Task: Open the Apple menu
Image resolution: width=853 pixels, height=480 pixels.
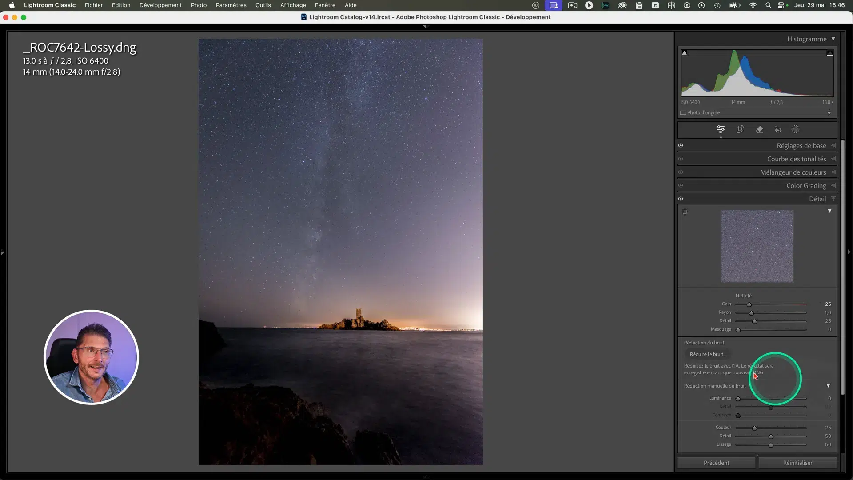Action: click(x=12, y=5)
